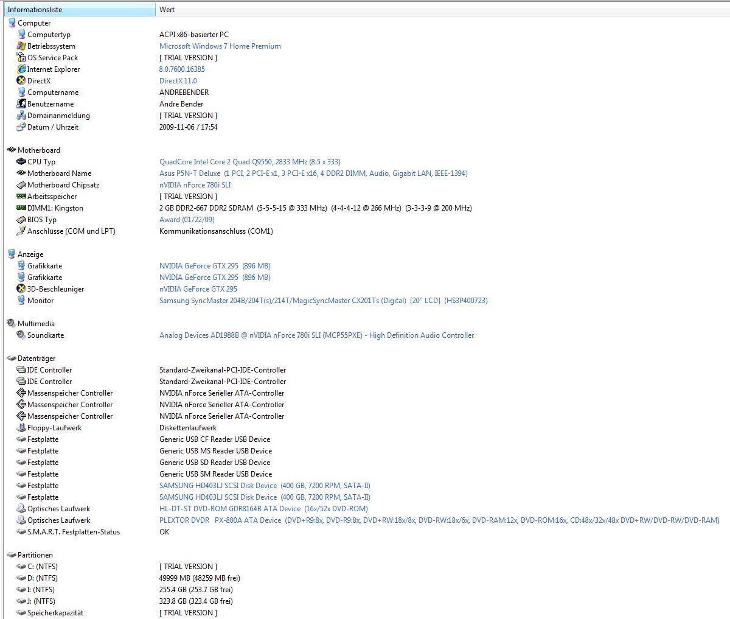Click the Domainanmeldung icon
730x619 pixels.
(x=21, y=116)
